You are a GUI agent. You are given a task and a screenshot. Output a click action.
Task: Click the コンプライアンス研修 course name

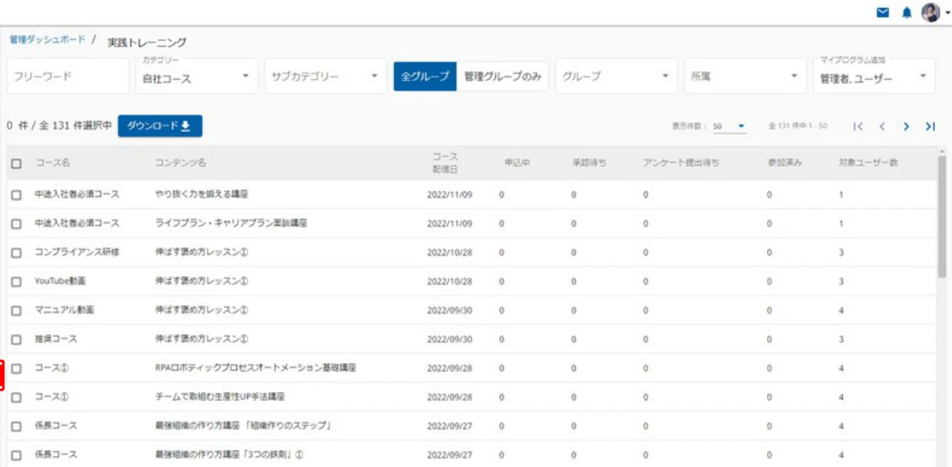click(x=76, y=252)
